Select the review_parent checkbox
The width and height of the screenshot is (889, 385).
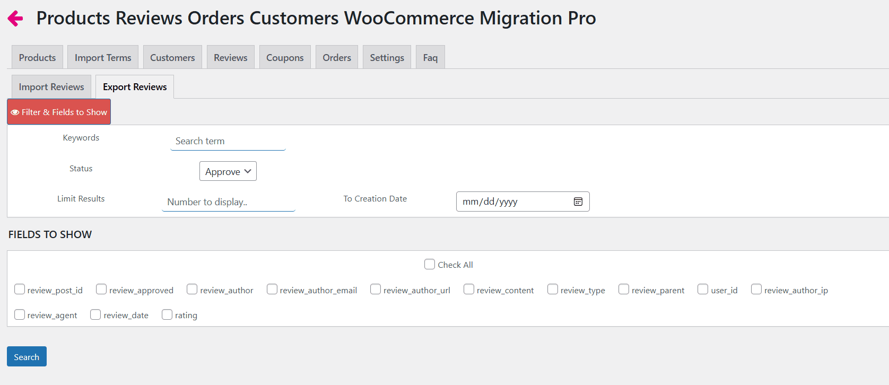[x=624, y=289]
